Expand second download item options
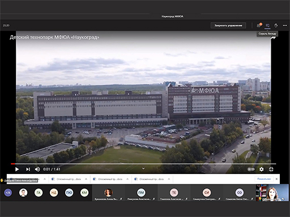This screenshot has height=217, width=290. (86, 179)
